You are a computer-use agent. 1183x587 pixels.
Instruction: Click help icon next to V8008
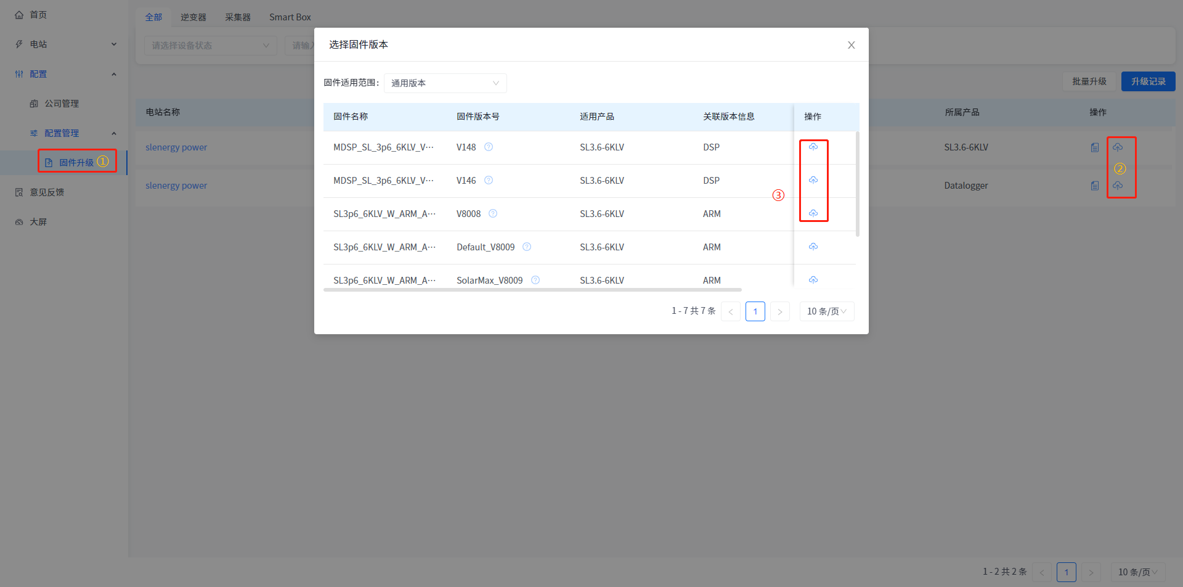pyautogui.click(x=493, y=213)
